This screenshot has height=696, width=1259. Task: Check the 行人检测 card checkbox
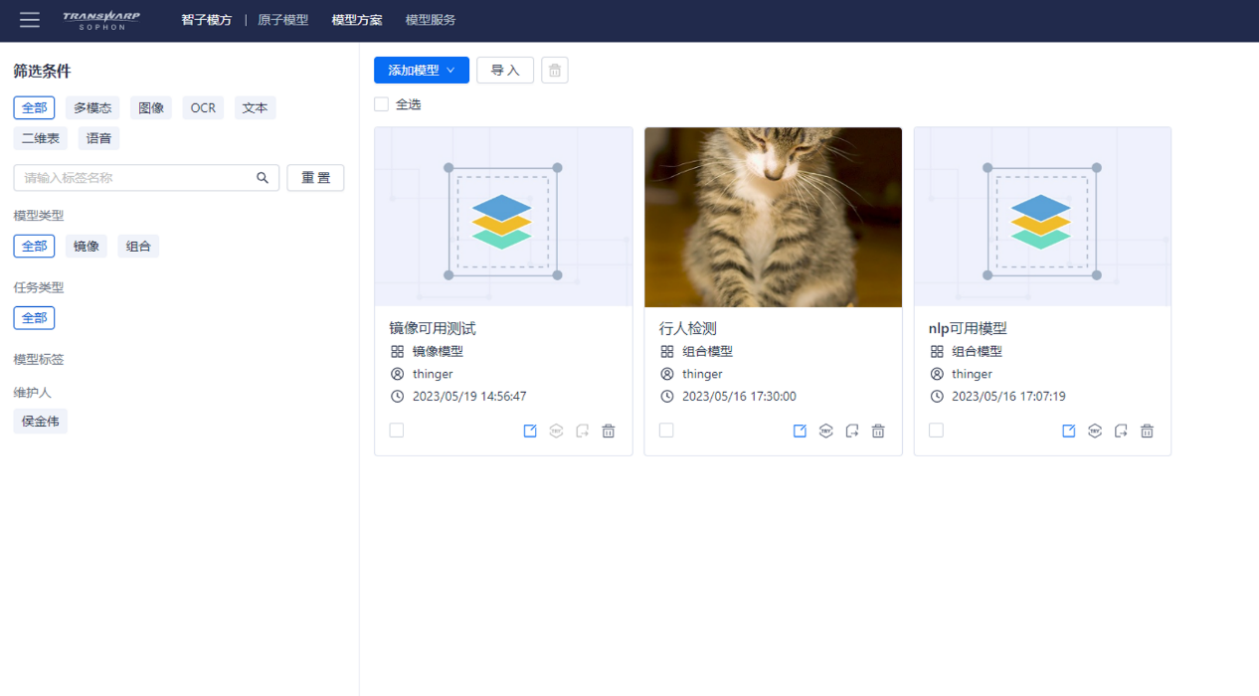coord(666,431)
